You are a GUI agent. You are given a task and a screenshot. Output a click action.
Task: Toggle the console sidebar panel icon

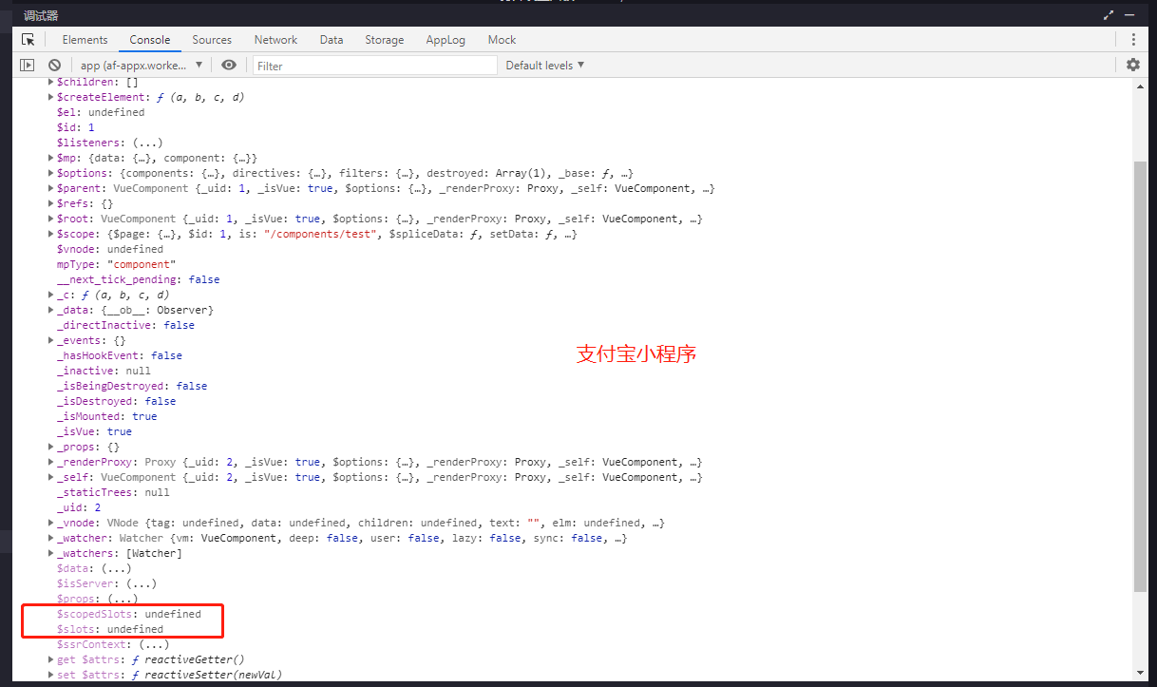click(x=28, y=65)
